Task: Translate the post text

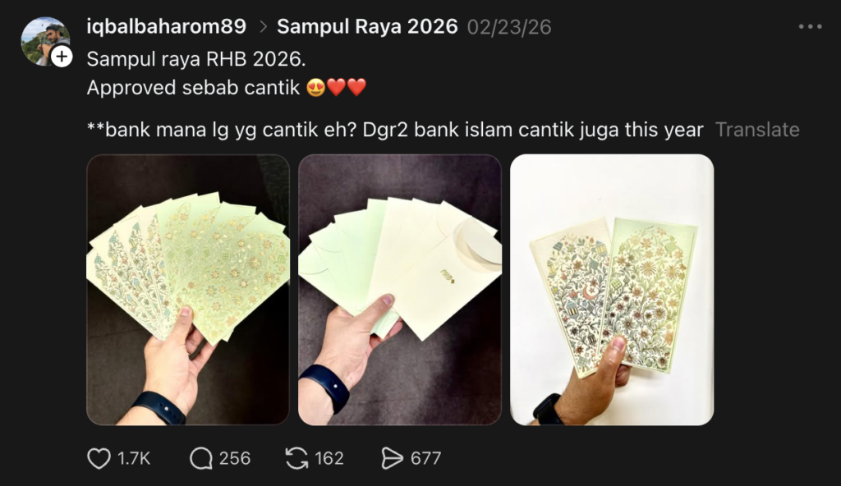Action: 756,130
